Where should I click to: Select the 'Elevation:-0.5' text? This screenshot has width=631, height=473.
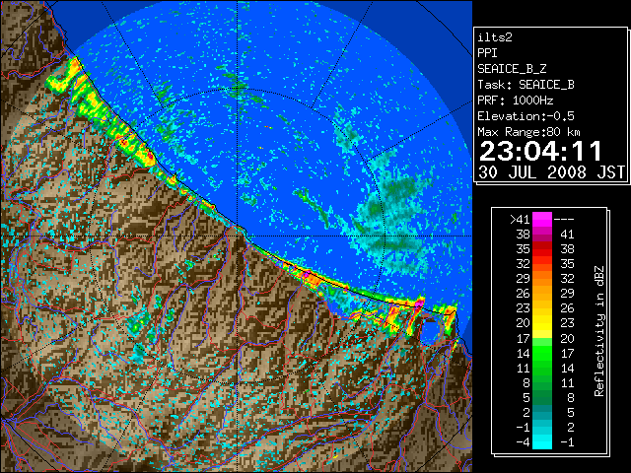[x=526, y=116]
